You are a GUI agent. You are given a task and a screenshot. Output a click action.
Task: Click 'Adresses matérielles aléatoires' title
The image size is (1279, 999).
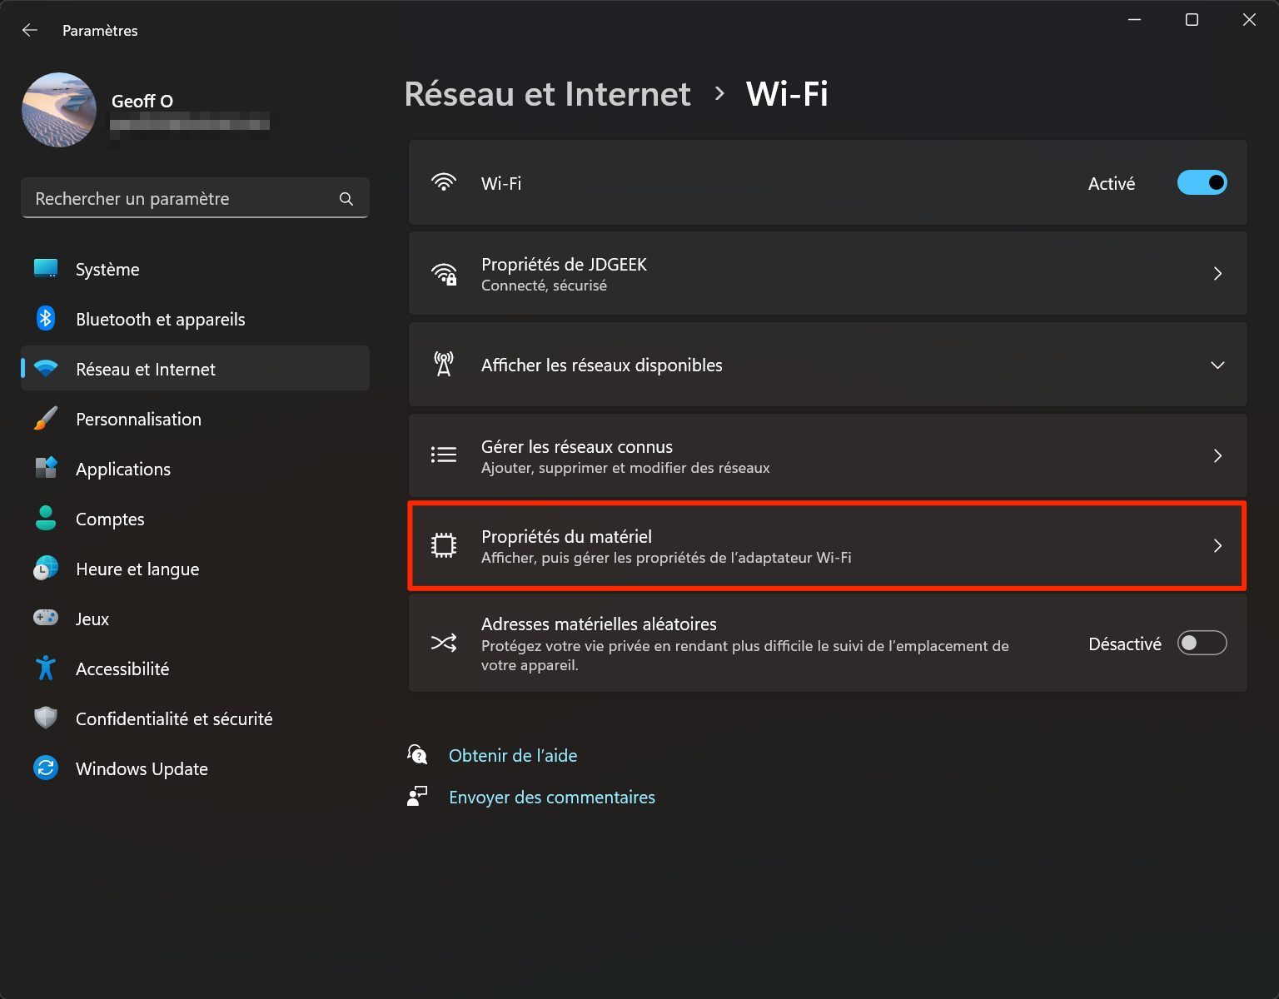pos(599,624)
